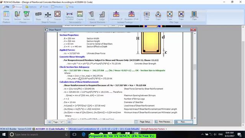Open the Window menu

(57, 7)
